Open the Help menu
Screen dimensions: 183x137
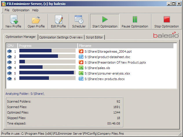coord(35,10)
